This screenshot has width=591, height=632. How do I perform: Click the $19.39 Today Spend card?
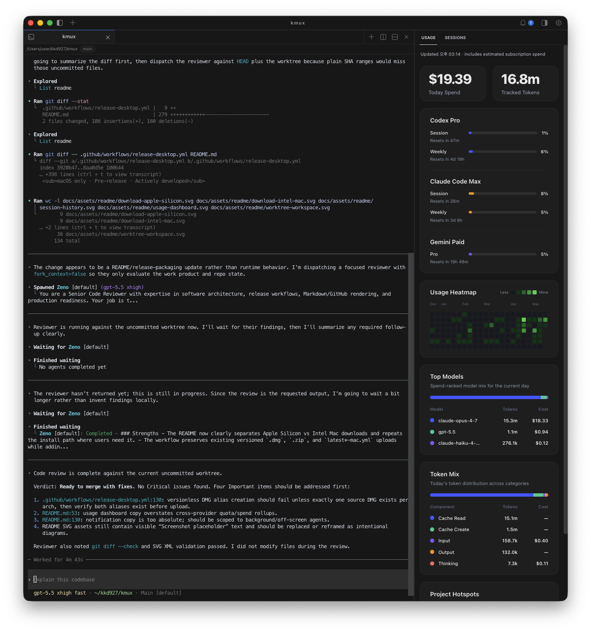453,83
